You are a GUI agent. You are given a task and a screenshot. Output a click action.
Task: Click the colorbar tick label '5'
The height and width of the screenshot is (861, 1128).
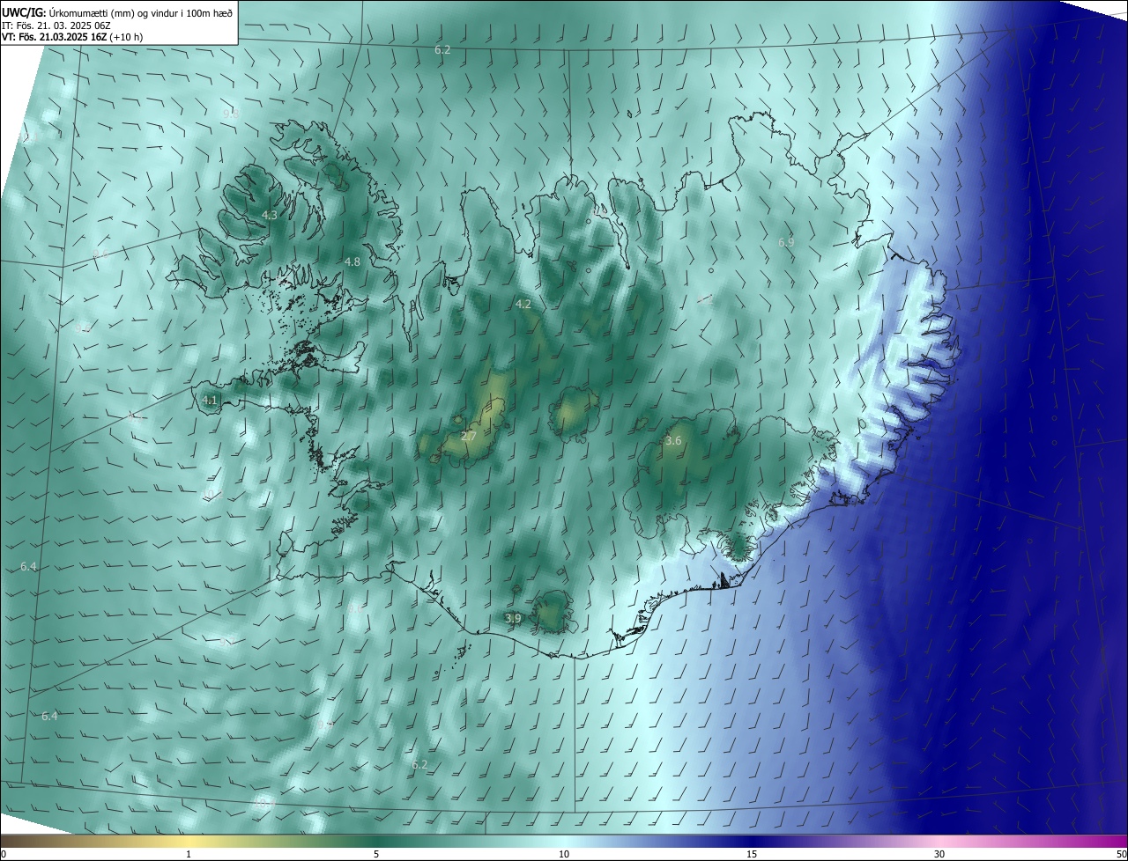coord(376,854)
